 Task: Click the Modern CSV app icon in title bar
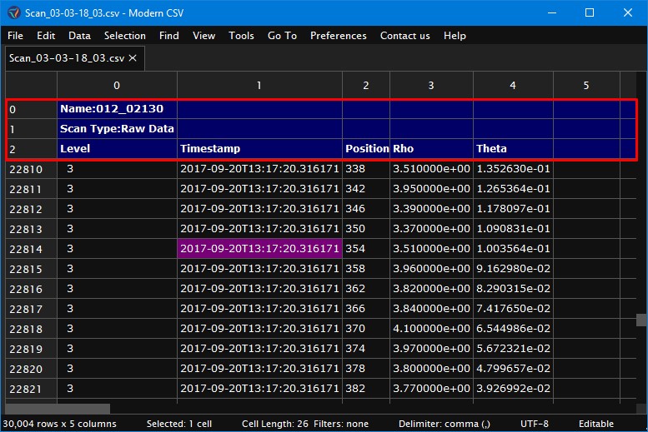point(13,12)
